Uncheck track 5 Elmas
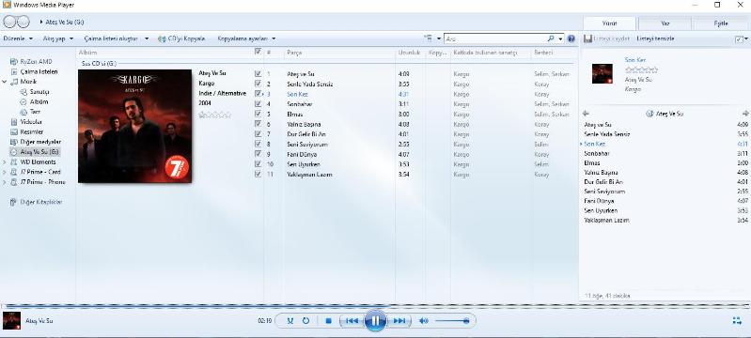This screenshot has height=338, width=751. pos(258,114)
